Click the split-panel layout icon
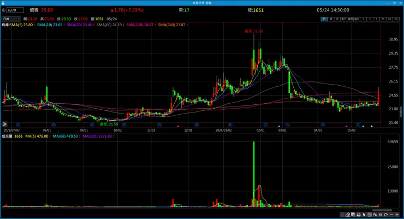The width and height of the screenshot is (404, 219). 370,215
